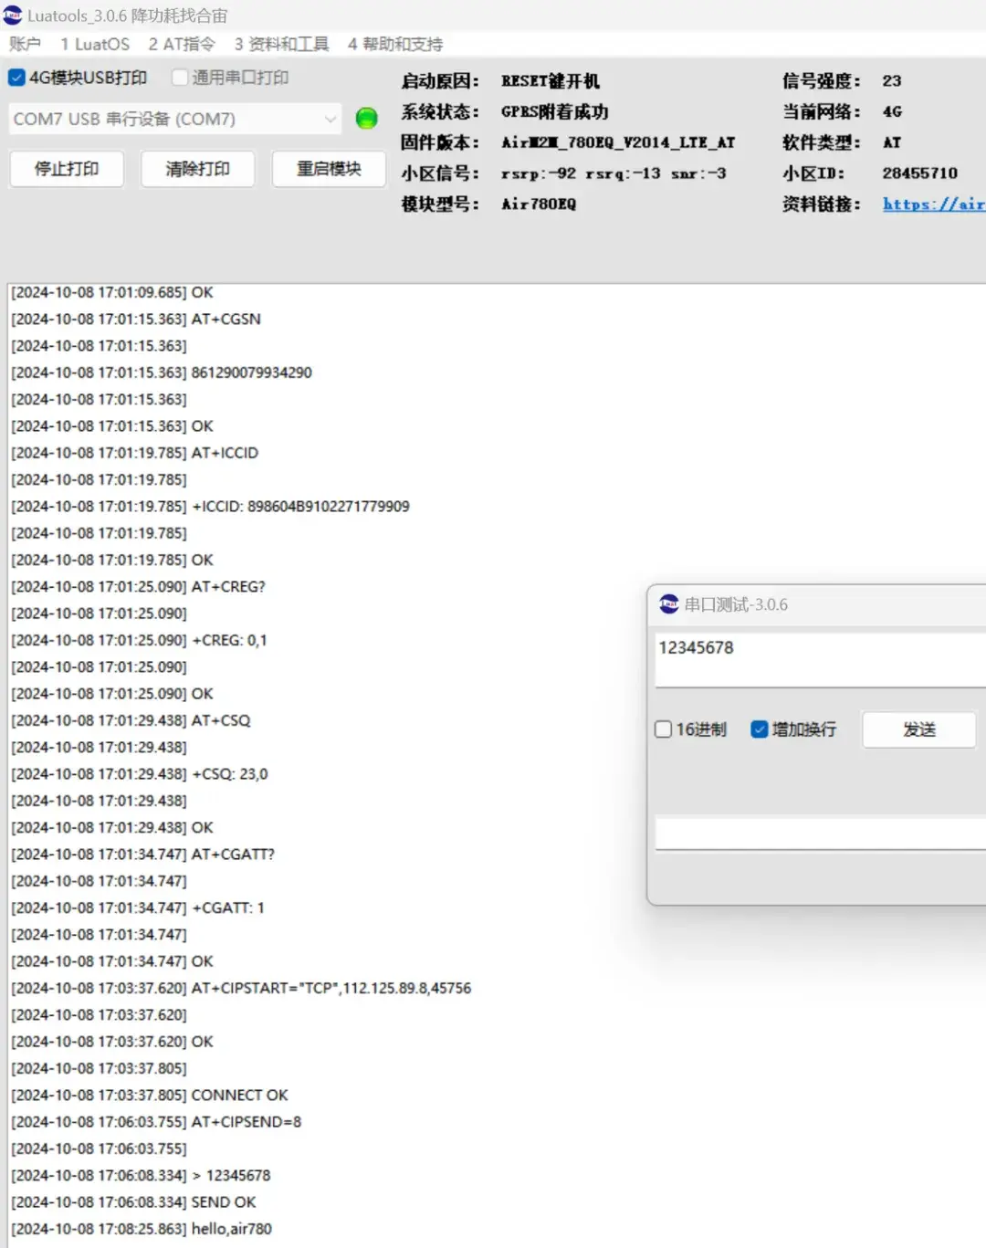Click the log line +ICCID: 898604B9102271779909
The width and height of the screenshot is (986, 1248).
[x=300, y=506]
